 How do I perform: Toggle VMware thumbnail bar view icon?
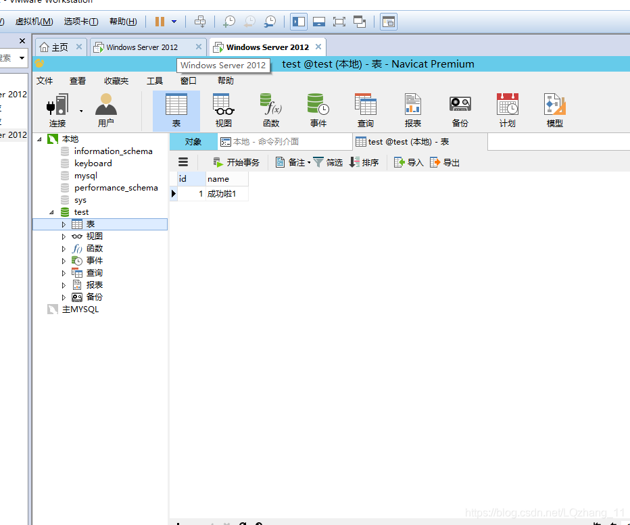click(319, 22)
